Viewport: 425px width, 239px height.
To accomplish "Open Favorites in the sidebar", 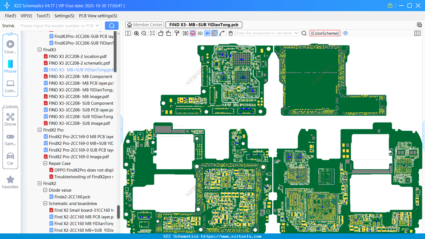I will click(x=10, y=182).
